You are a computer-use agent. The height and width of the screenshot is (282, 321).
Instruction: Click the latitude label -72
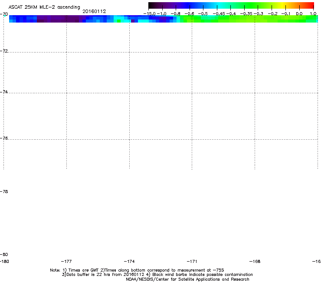[4, 51]
